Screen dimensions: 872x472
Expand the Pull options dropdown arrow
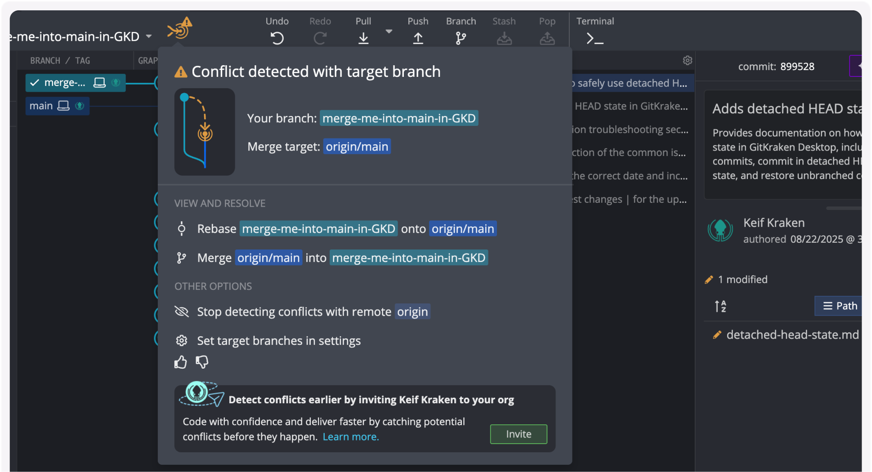click(389, 31)
